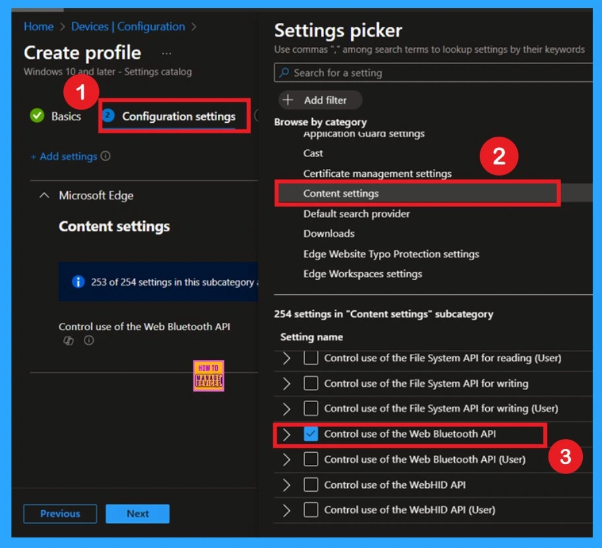The image size is (602, 548).
Task: Click the Add filter button
Action: 320,100
